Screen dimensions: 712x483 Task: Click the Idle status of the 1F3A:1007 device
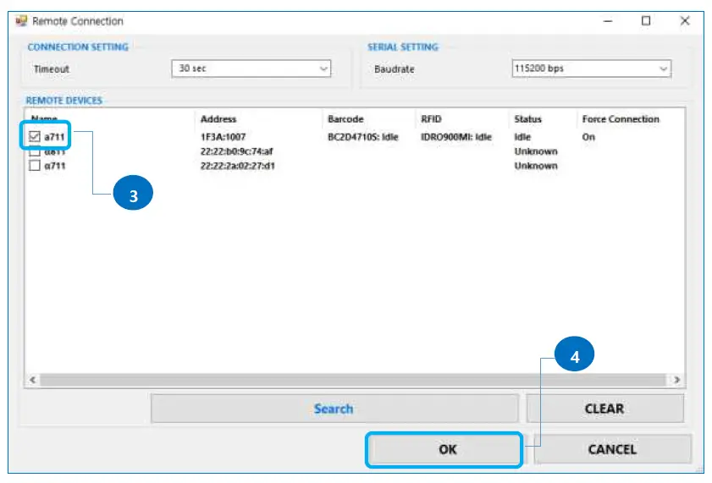coord(522,137)
